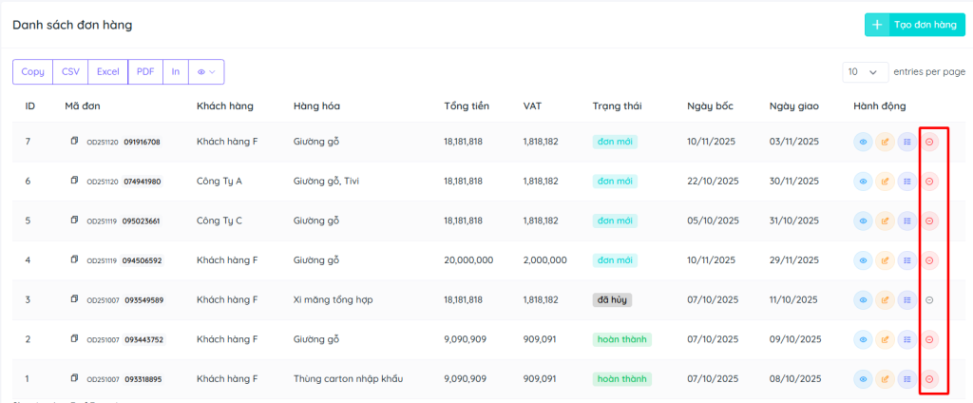Image resolution: width=973 pixels, height=403 pixels.
Task: Edit order ID 6 using orange pencil icon
Action: pos(886,181)
